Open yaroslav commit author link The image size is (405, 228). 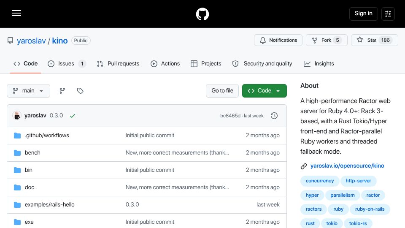(x=35, y=116)
